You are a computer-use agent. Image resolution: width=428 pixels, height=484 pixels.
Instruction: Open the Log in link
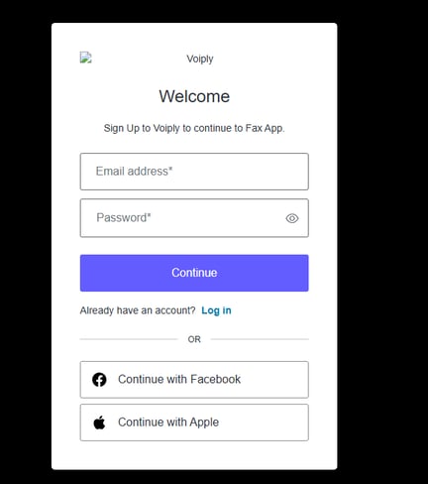[216, 310]
